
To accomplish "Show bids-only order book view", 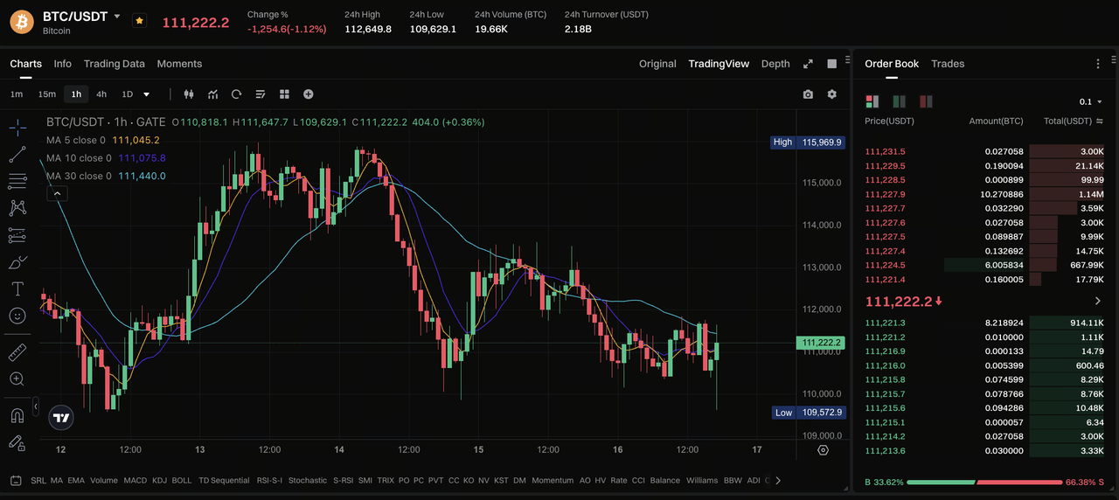I will [899, 101].
